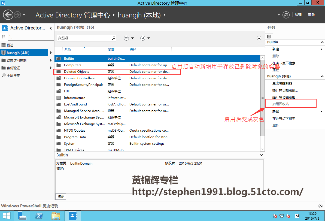Screen dimensions: 325x221
Task: Open the Windows Start button
Action: 7,216
